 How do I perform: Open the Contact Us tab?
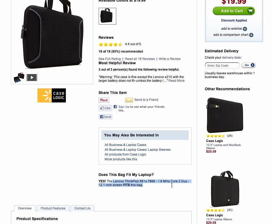point(82,208)
